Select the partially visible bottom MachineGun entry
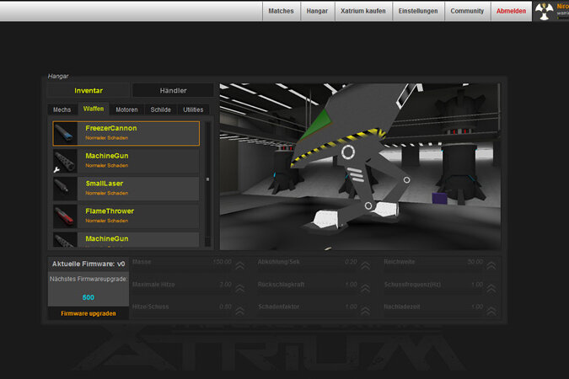 pyautogui.click(x=126, y=240)
